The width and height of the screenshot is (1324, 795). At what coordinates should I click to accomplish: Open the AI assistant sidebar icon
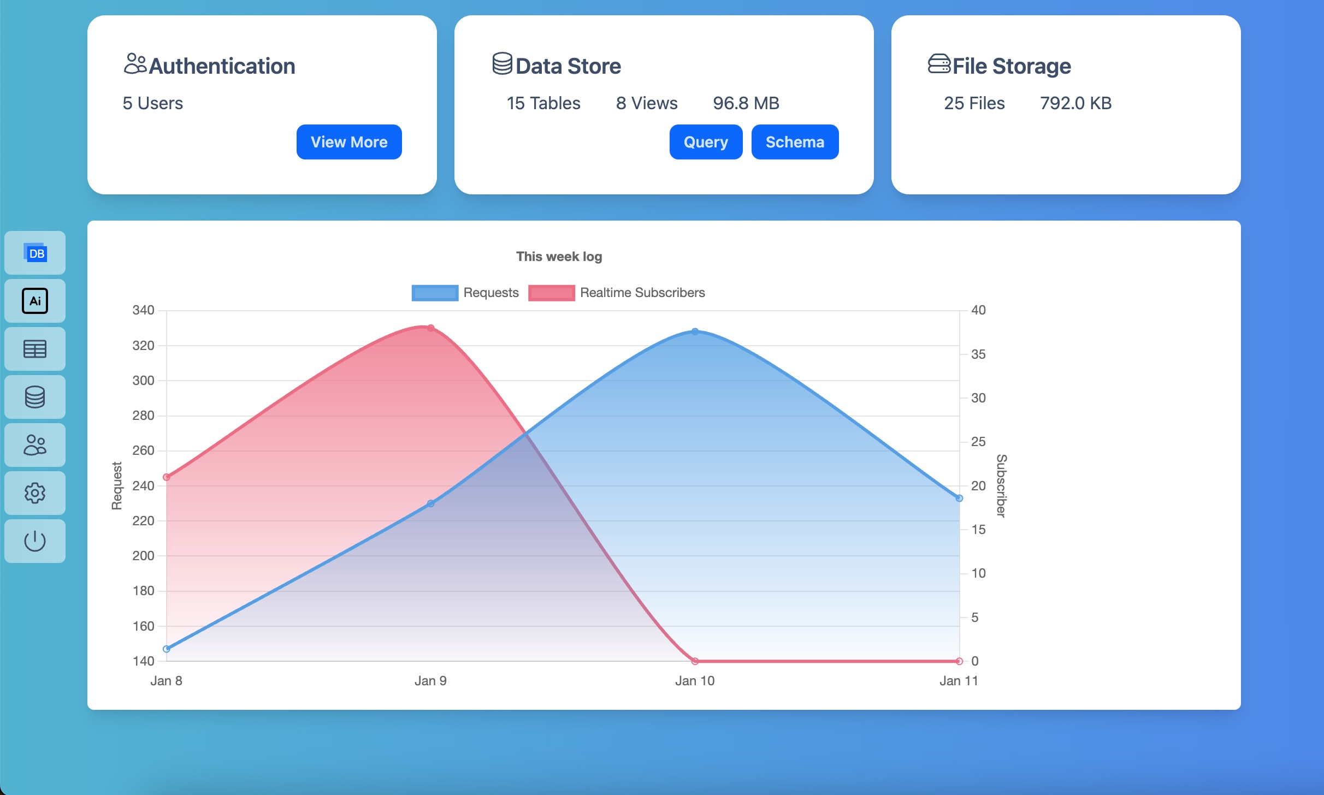pos(35,301)
